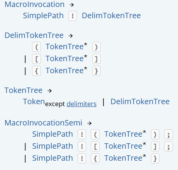Click the exclamation mark token in MacroInvocation rule
This screenshot has width=178, height=170.
point(73,16)
